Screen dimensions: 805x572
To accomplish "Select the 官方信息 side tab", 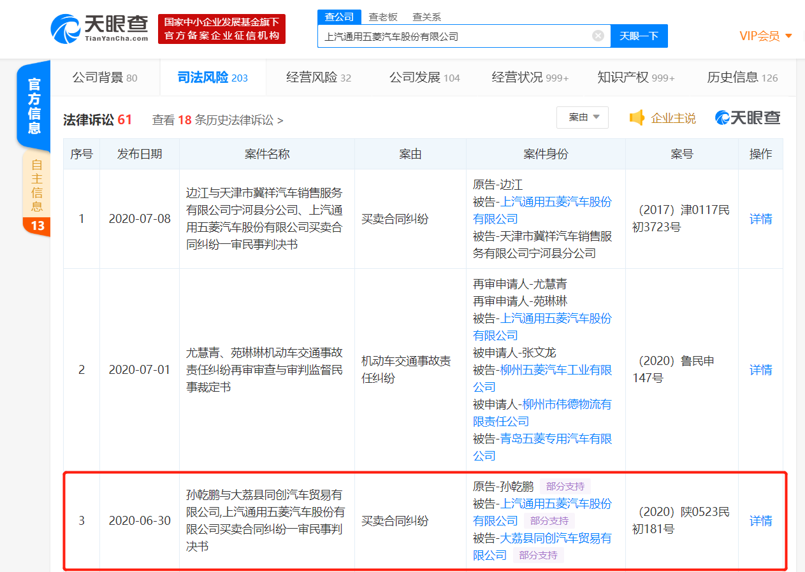I will (x=34, y=106).
